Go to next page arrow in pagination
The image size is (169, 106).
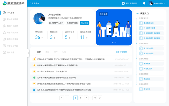click(x=100, y=98)
